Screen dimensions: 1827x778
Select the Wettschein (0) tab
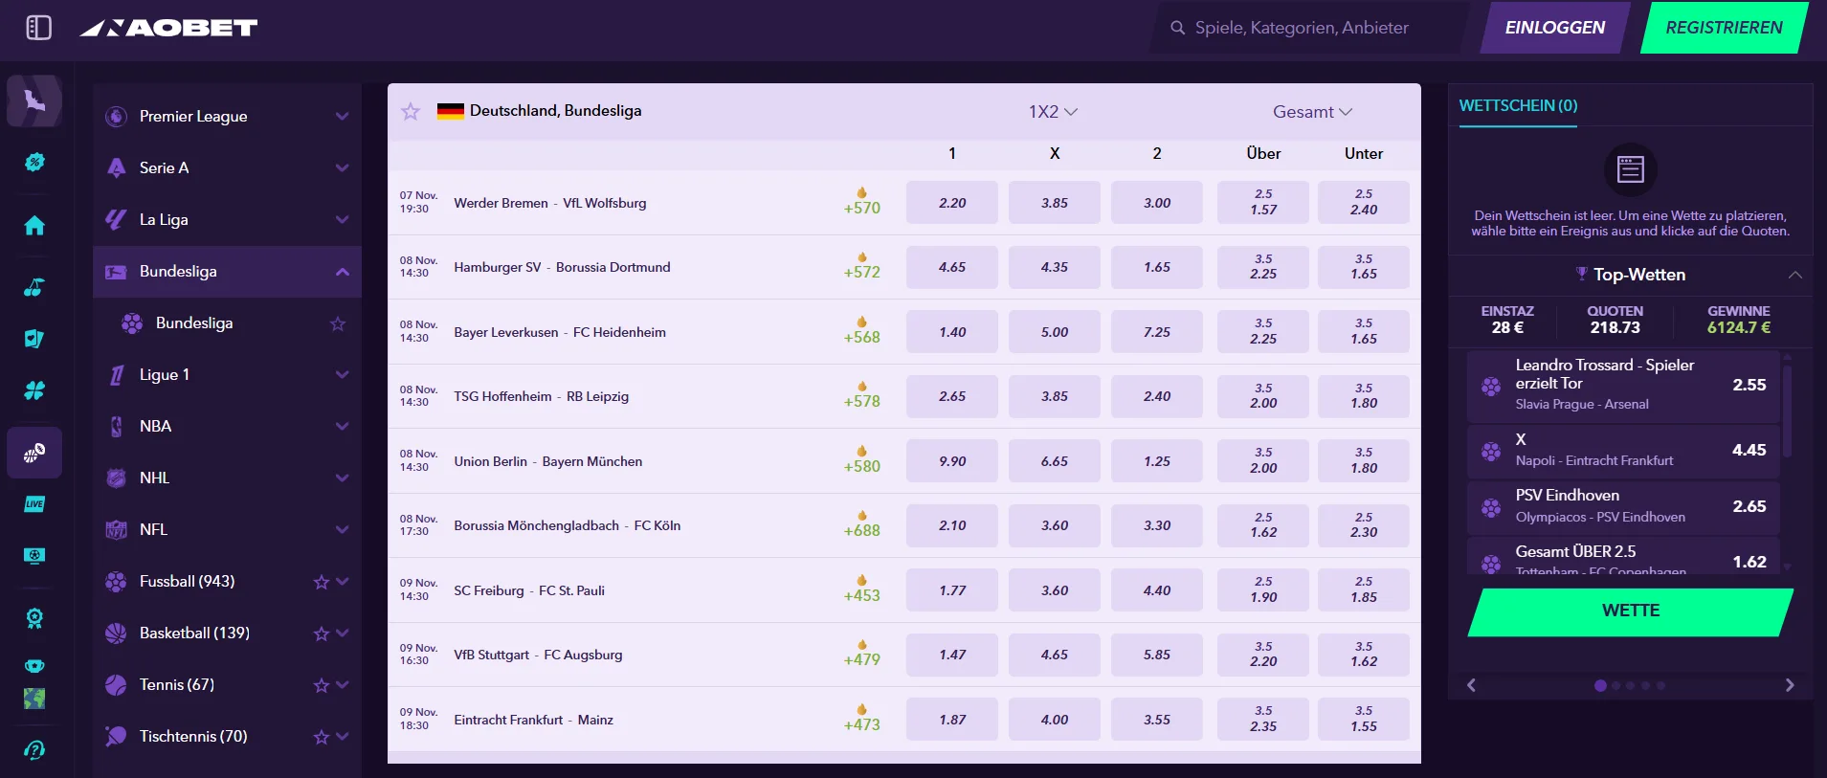point(1518,106)
